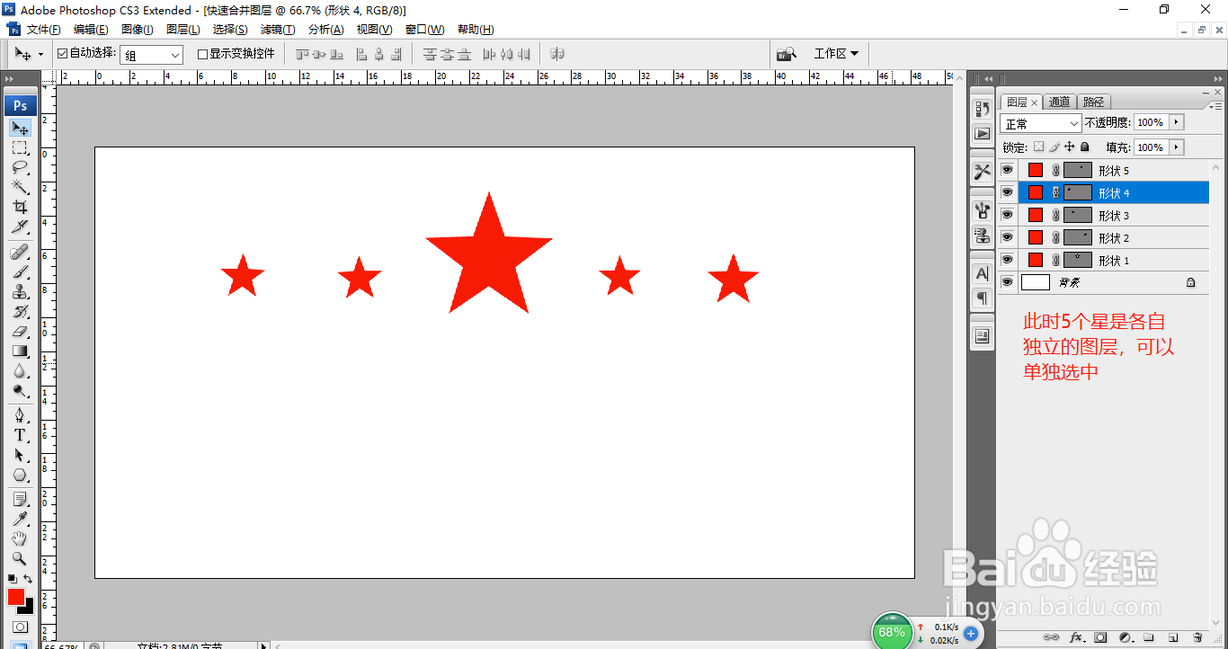Switch to the 路径 tab
The width and height of the screenshot is (1228, 649).
point(1093,102)
